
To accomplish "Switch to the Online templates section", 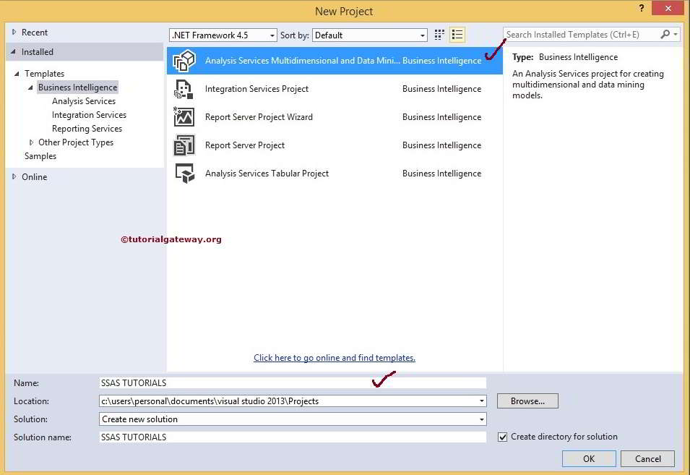I will click(35, 176).
